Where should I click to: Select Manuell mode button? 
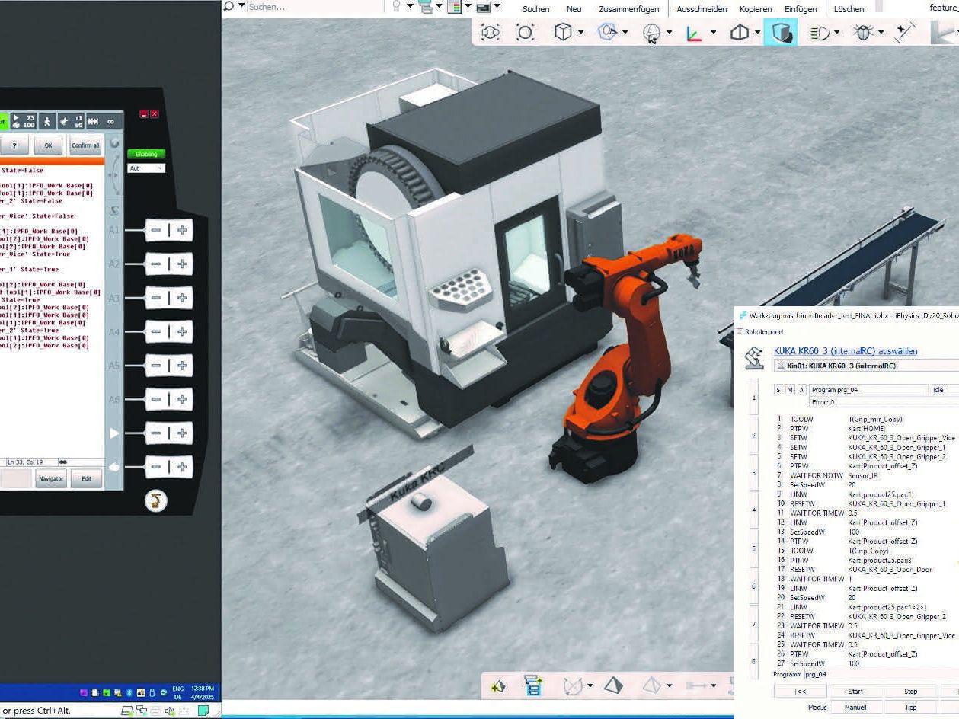(x=855, y=708)
